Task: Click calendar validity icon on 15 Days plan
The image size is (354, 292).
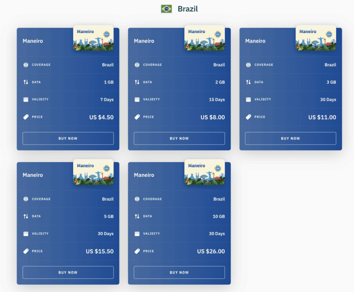Action: 137,99
